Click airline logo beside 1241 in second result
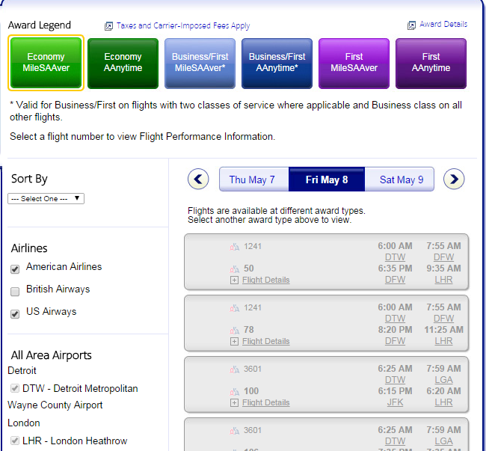492x451 pixels. tap(234, 308)
